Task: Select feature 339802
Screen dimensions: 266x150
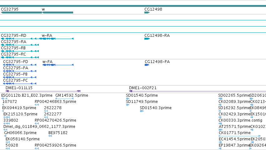Action: tap(7, 123)
